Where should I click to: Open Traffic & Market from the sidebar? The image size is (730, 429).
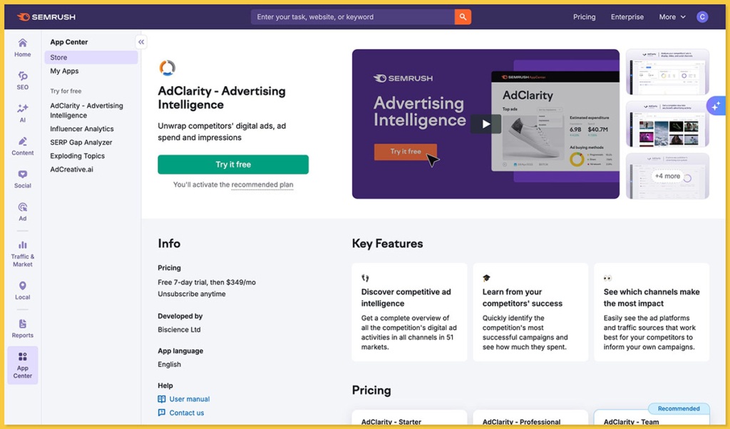[x=22, y=253]
